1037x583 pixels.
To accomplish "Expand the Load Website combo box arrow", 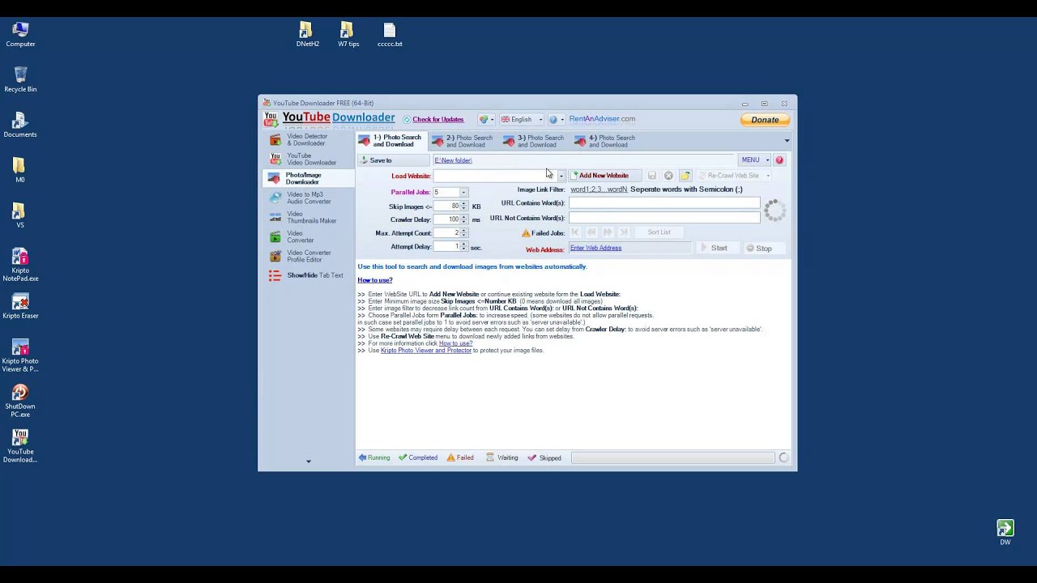I will click(x=561, y=176).
